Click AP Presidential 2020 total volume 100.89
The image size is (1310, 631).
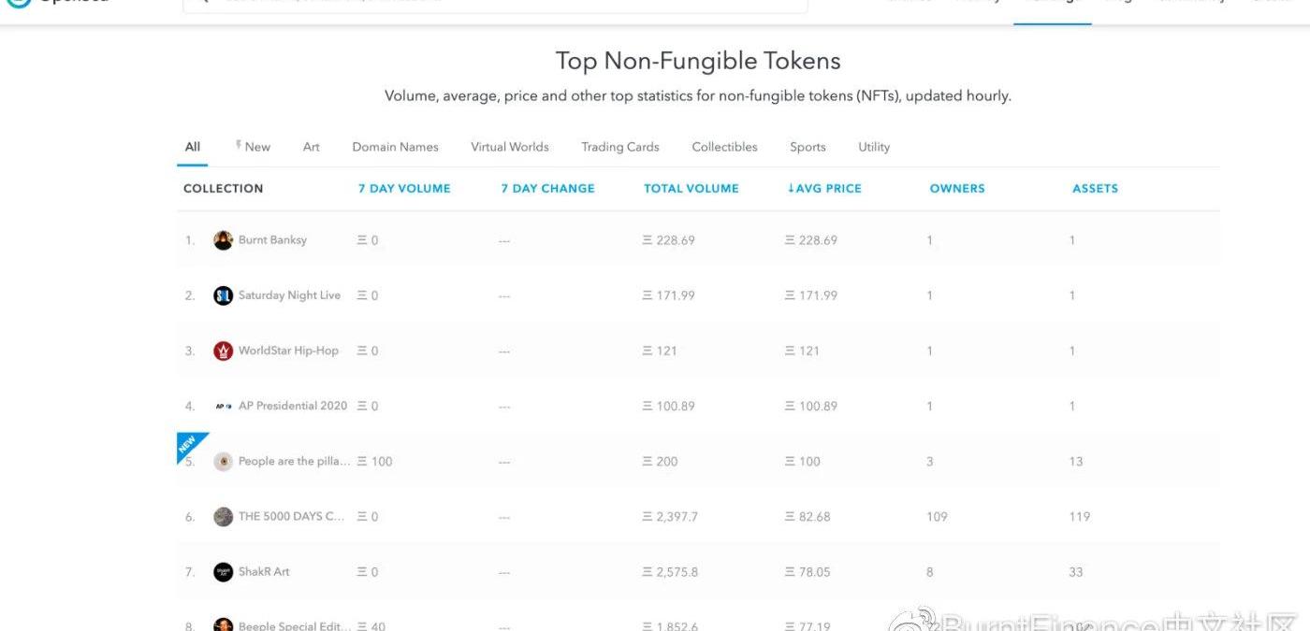click(x=668, y=406)
